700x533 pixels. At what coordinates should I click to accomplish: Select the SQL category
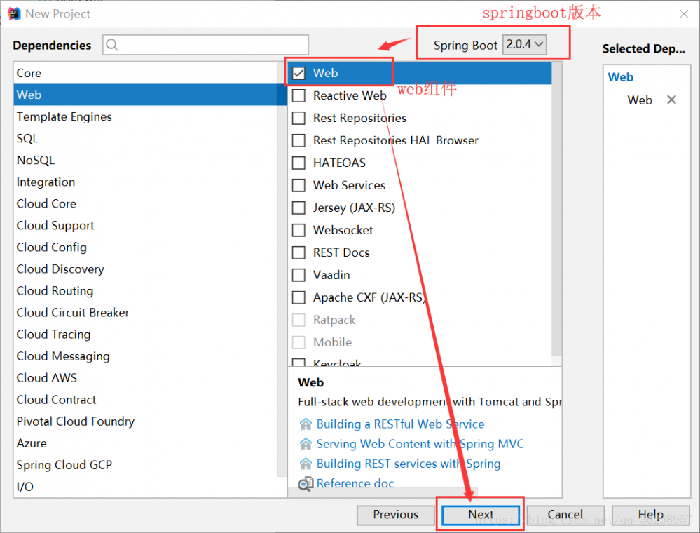point(146,138)
